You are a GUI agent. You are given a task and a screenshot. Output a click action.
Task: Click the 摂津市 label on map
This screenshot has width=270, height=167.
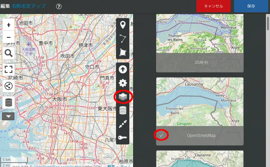pos(86,45)
